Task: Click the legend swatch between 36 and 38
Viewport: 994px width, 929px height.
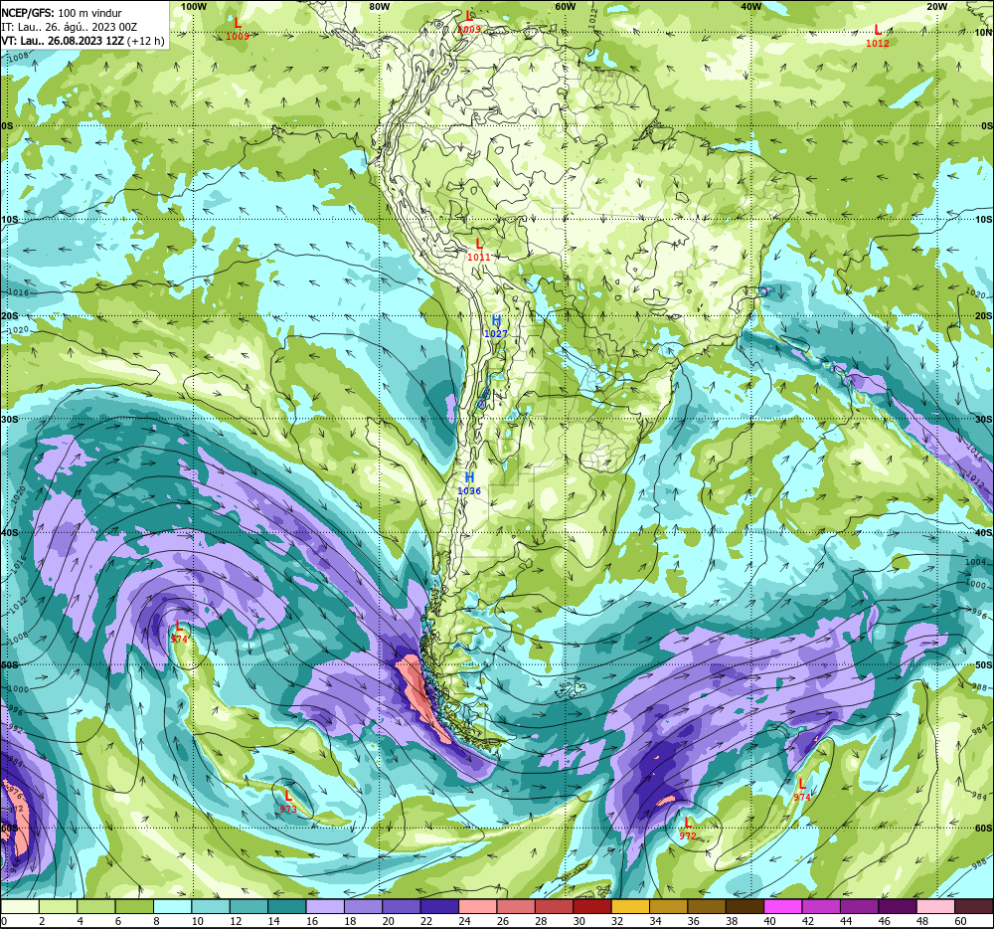Action: click(x=707, y=906)
